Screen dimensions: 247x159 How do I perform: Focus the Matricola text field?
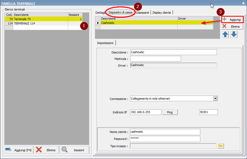coord(156,59)
